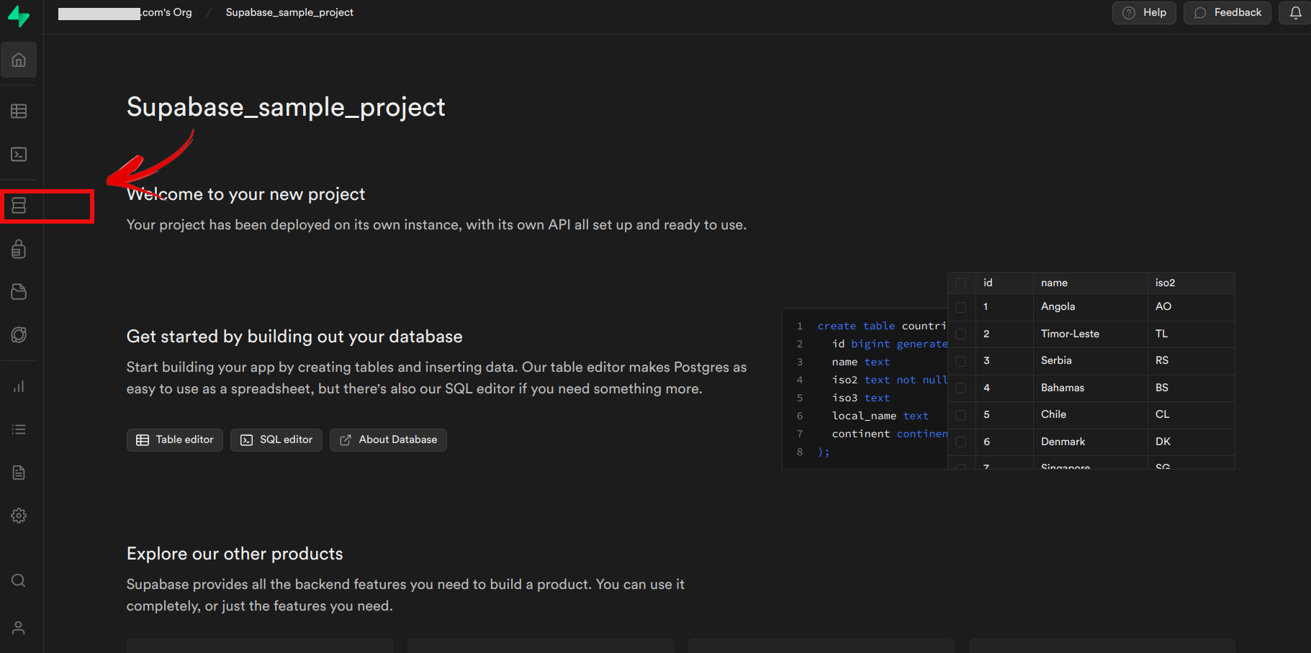Image resolution: width=1311 pixels, height=653 pixels.
Task: Click the 'local_name text' code line
Action: (880, 416)
